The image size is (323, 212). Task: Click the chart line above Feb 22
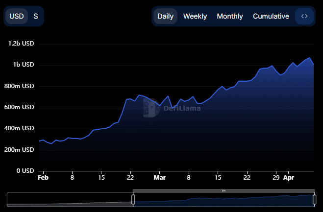pos(130,99)
